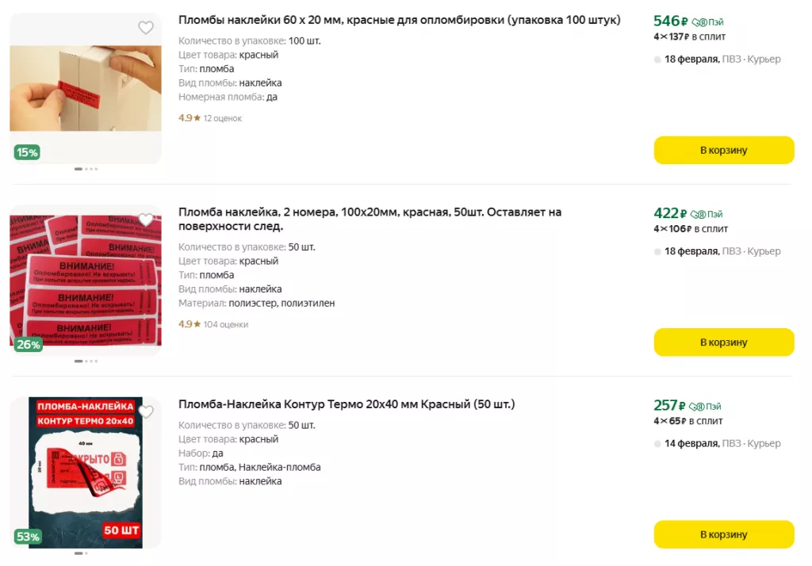Viewport: 812px width, 566px height.
Task: Click the 26% discount badge
Action: 28,345
